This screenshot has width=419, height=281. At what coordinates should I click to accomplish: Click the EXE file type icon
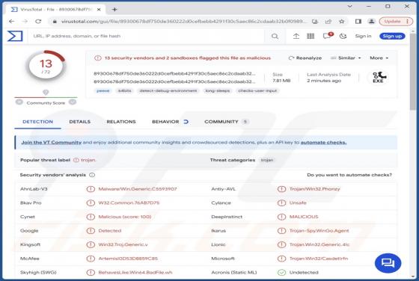tap(378, 78)
